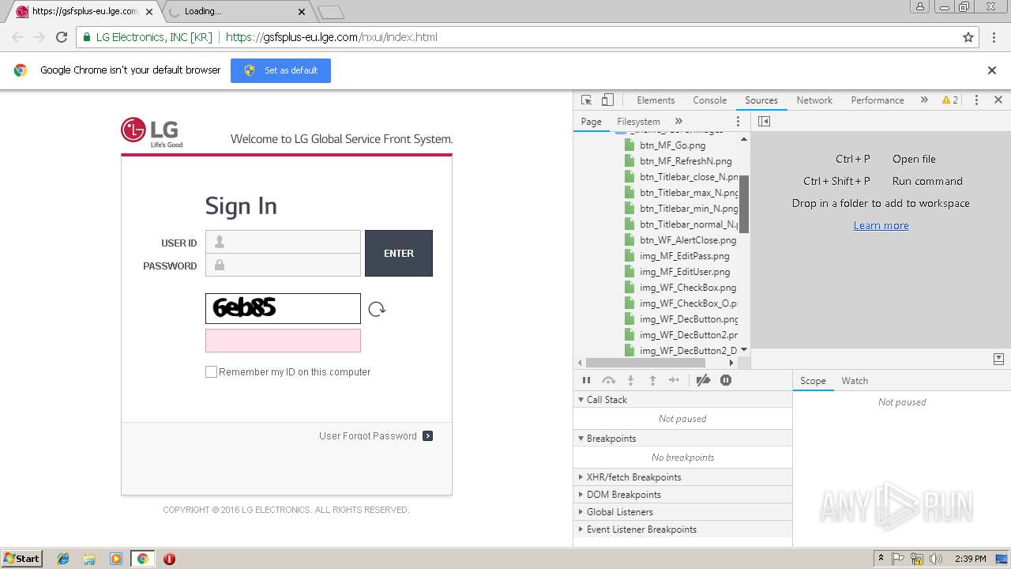The image size is (1011, 569).
Task: Switch to the Elements tab
Action: 656,100
